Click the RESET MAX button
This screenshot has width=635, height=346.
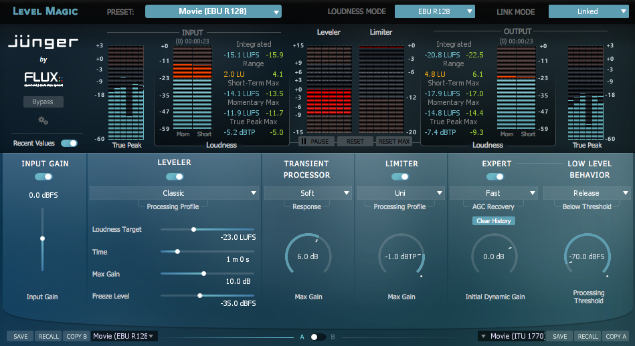point(394,142)
